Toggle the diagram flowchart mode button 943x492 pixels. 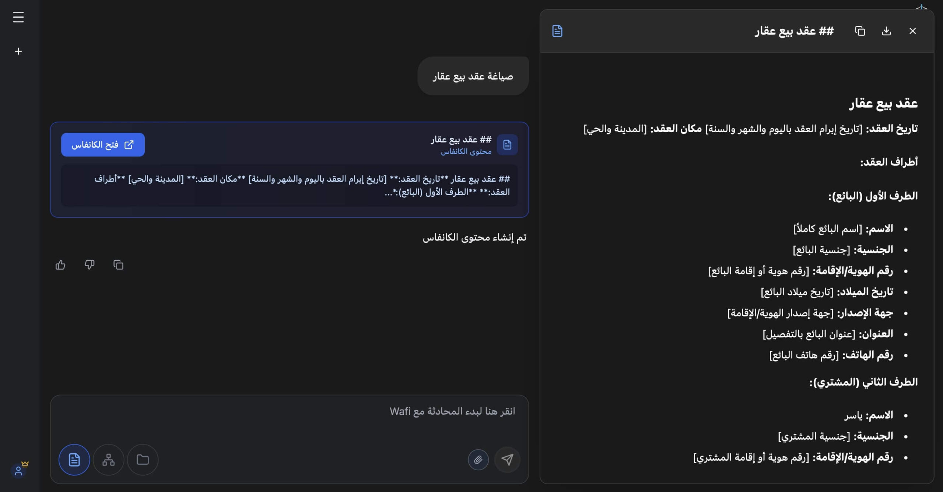[108, 460]
